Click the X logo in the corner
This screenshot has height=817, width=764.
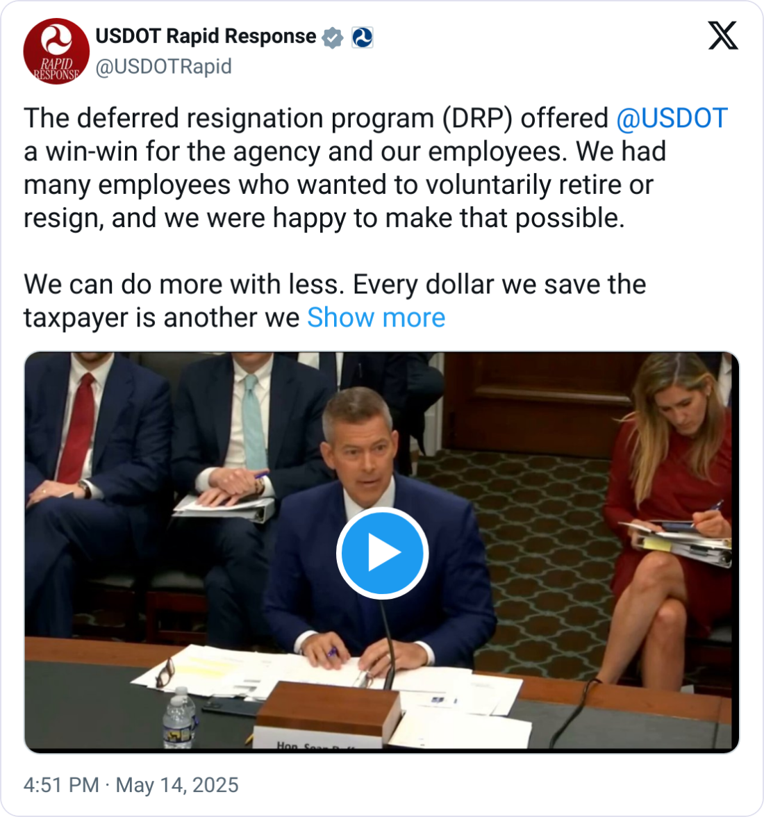point(723,35)
